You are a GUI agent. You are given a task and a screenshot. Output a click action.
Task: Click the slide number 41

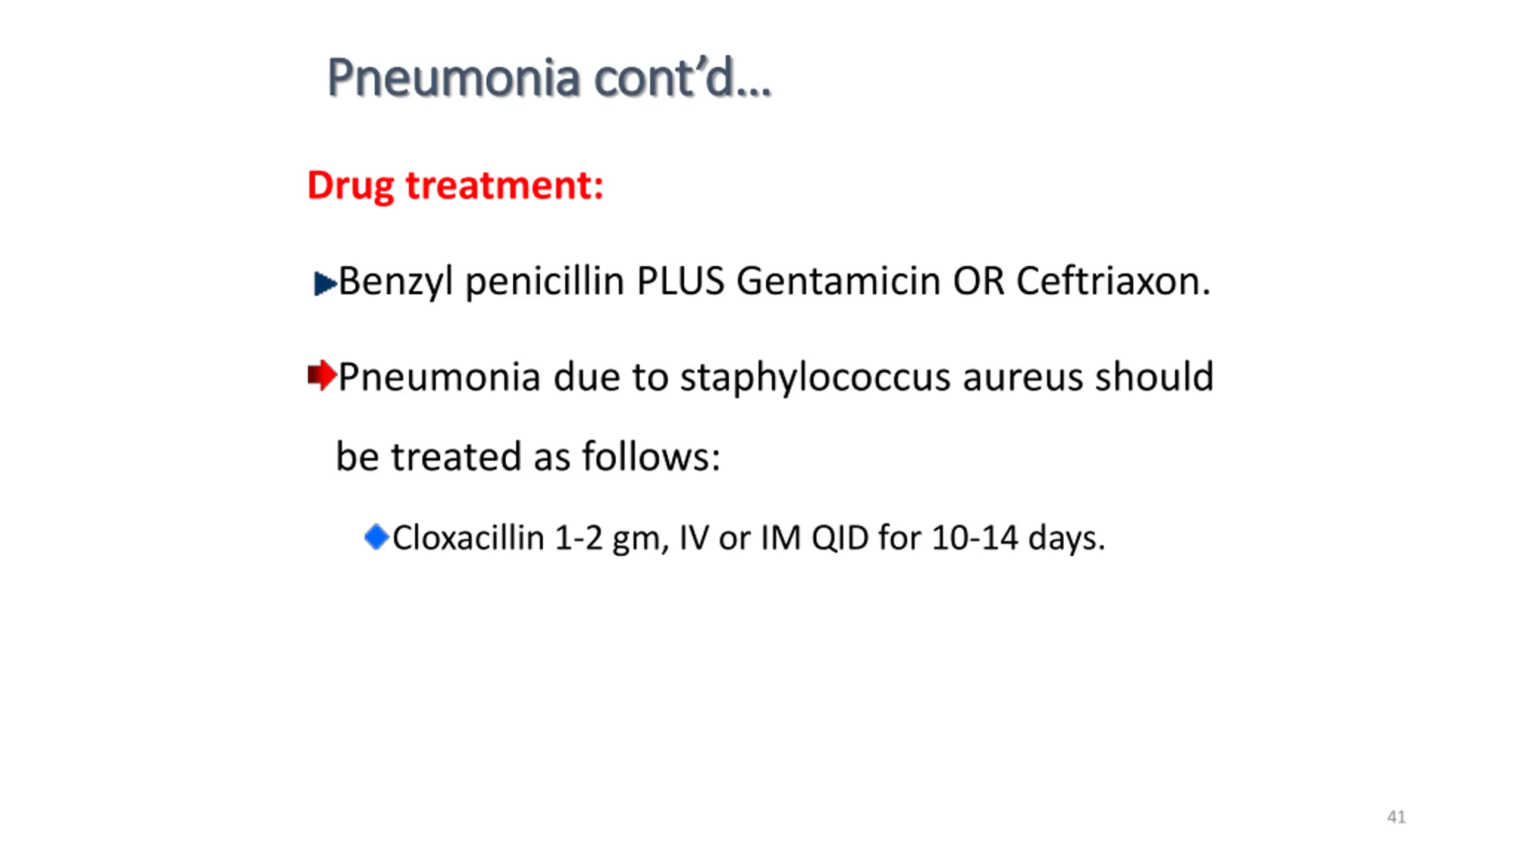1396,817
